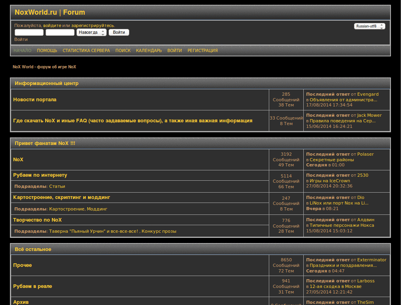Open the 'Статьи' sub-board
Image resolution: width=406 pixels, height=305 pixels.
pos(57,187)
